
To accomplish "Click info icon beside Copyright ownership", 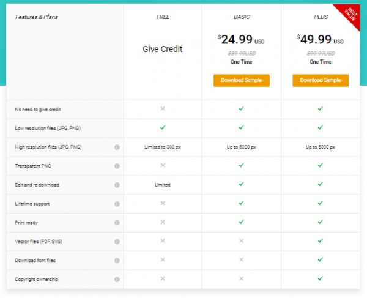I will 116,280.
